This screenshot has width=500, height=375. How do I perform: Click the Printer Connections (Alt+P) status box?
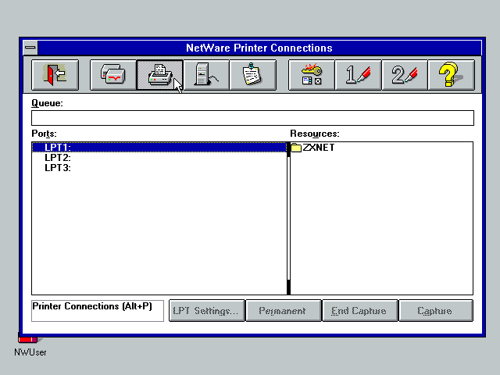pyautogui.click(x=98, y=311)
